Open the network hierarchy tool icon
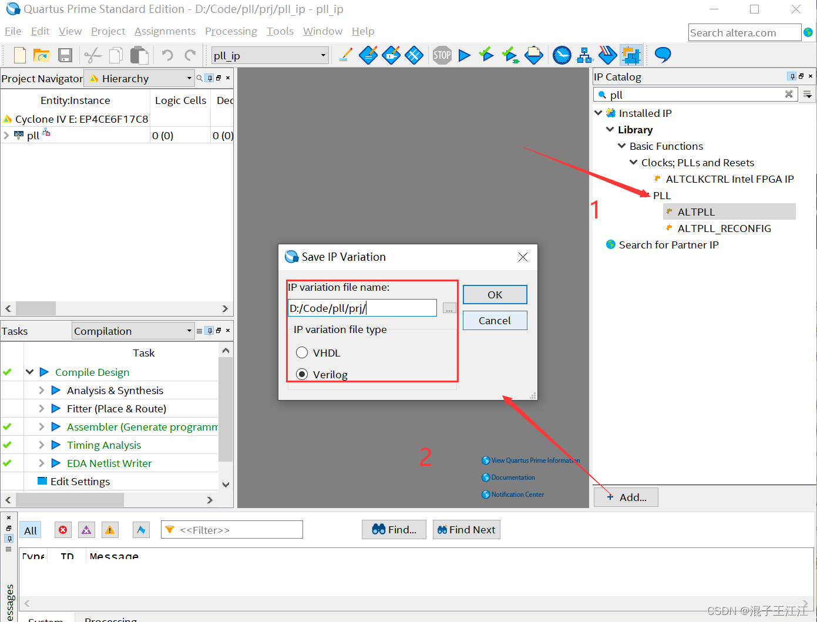This screenshot has height=622, width=817. 585,55
